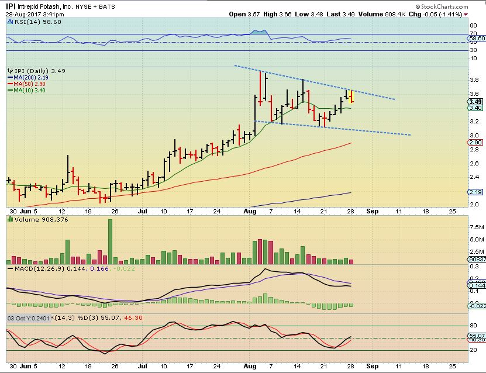Click the red down-triangle next to Chg percentage

[466, 15]
